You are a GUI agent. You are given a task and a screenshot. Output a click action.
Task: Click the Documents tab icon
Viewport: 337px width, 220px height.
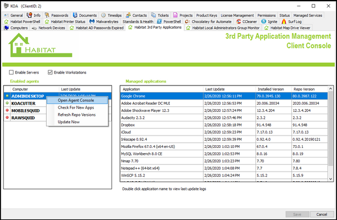coord(75,15)
